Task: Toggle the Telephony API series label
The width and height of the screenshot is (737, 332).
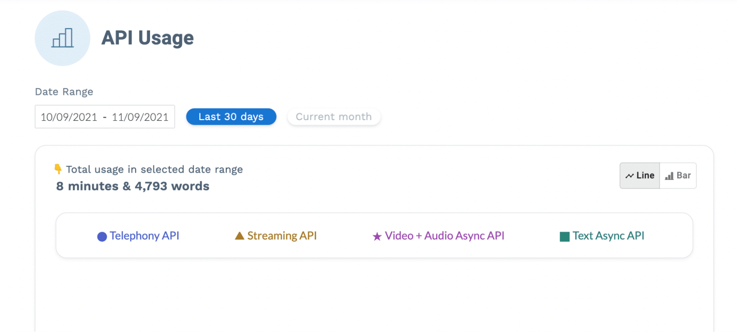Action: point(144,236)
